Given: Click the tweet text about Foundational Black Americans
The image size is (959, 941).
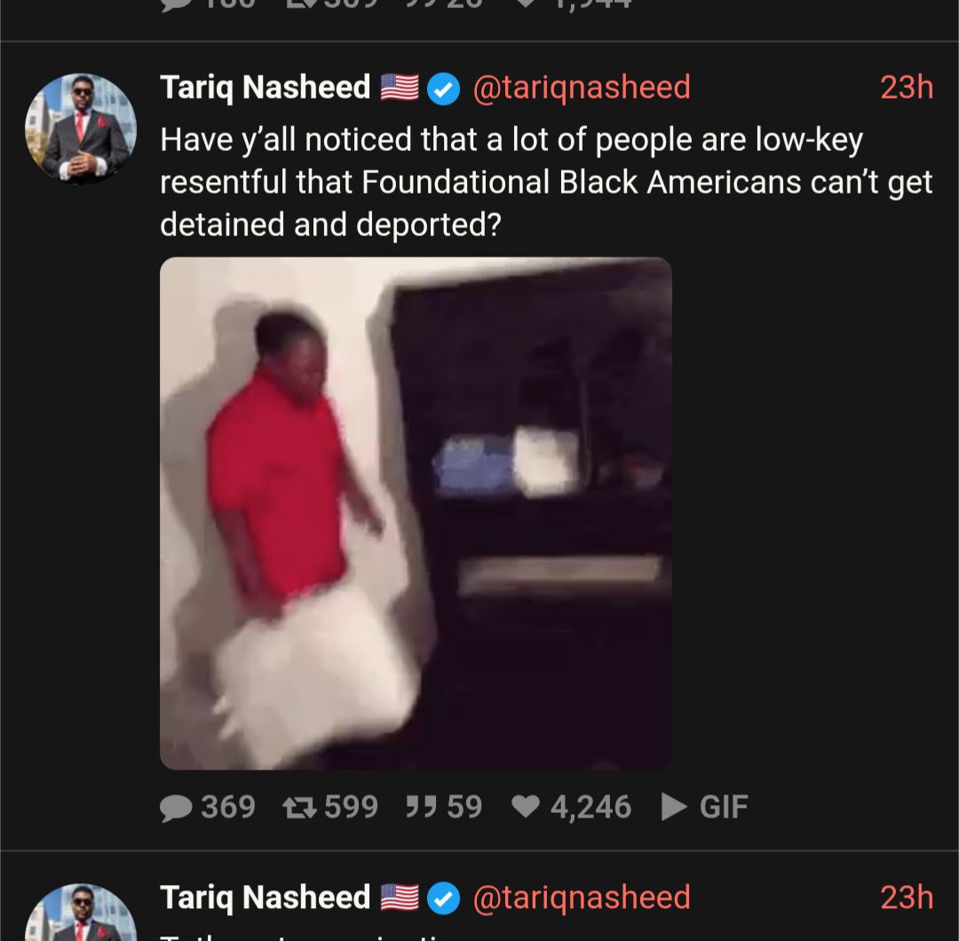Looking at the screenshot, I should point(546,182).
